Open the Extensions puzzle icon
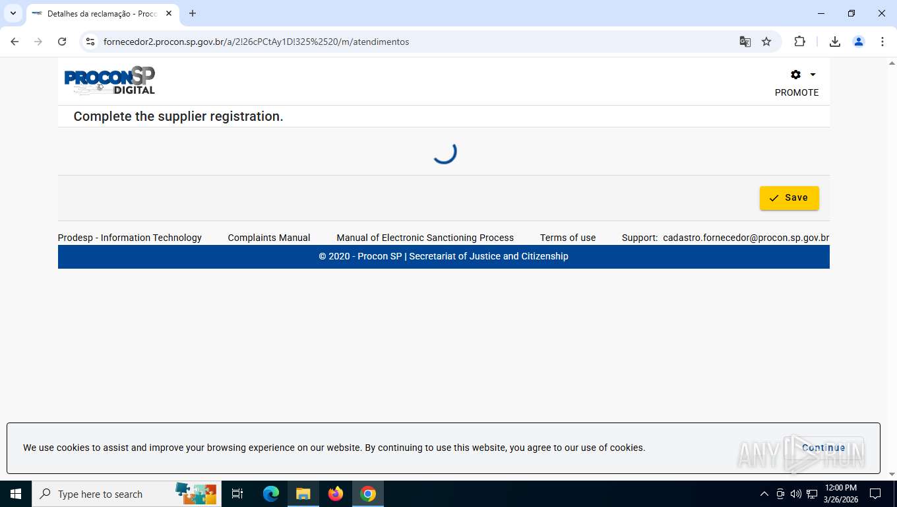Screen dimensions: 897x507 pos(799,42)
